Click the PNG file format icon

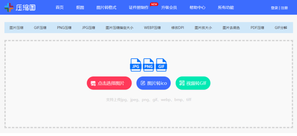point(148,65)
